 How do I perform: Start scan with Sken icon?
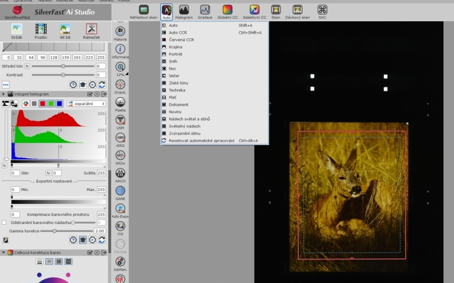pyautogui.click(x=276, y=10)
